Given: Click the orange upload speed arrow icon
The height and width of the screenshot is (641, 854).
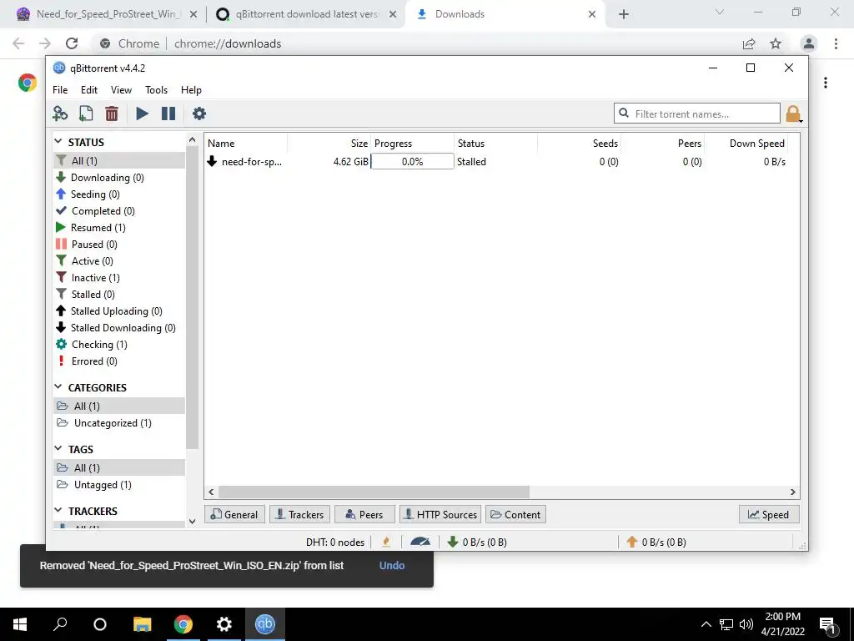Looking at the screenshot, I should (632, 542).
